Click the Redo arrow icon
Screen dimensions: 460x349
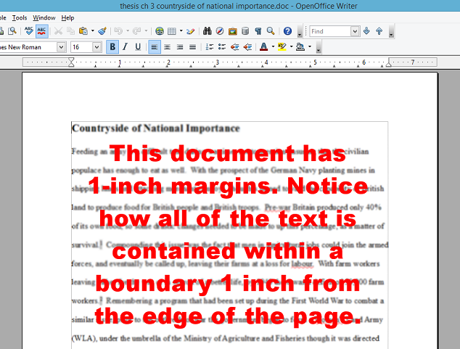coord(136,30)
